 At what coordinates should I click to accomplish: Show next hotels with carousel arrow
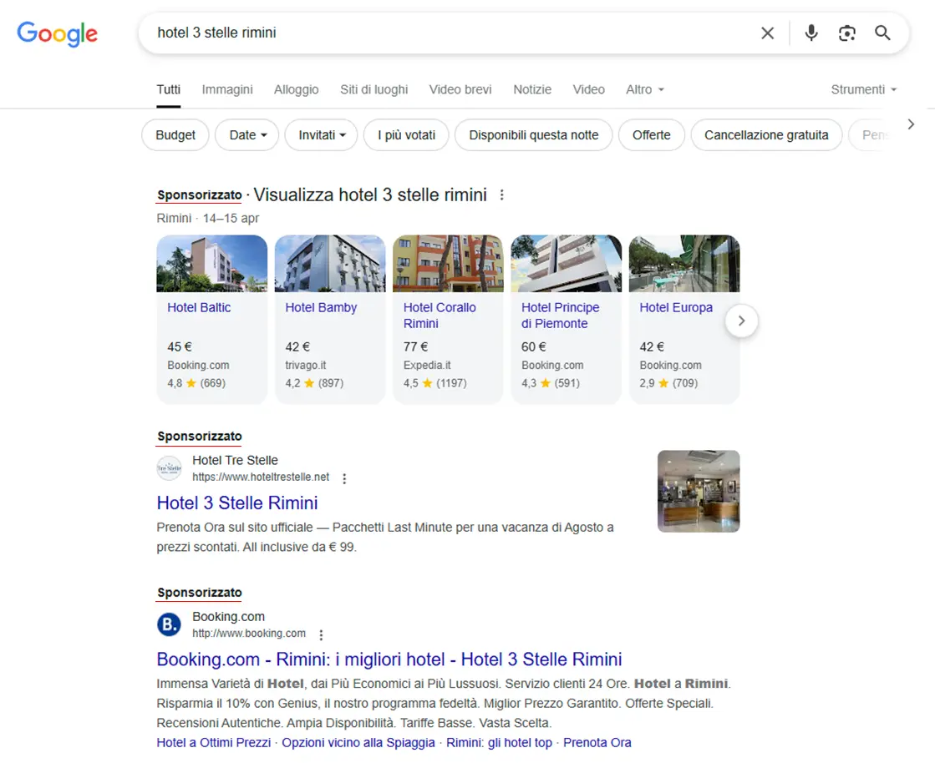pos(741,321)
